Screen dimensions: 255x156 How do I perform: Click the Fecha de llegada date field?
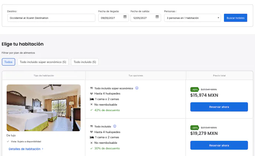[113, 18]
